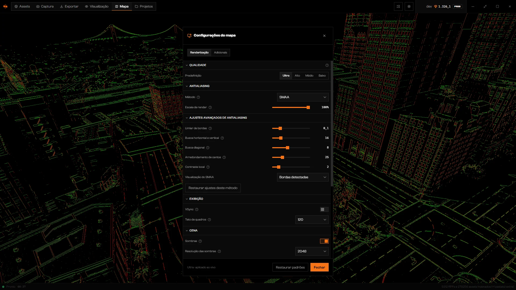Open the Visualização do SMAA dropdown
516x290 pixels.
(x=303, y=177)
